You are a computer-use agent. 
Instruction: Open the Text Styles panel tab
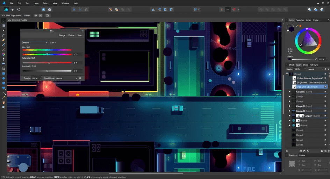[314, 65]
